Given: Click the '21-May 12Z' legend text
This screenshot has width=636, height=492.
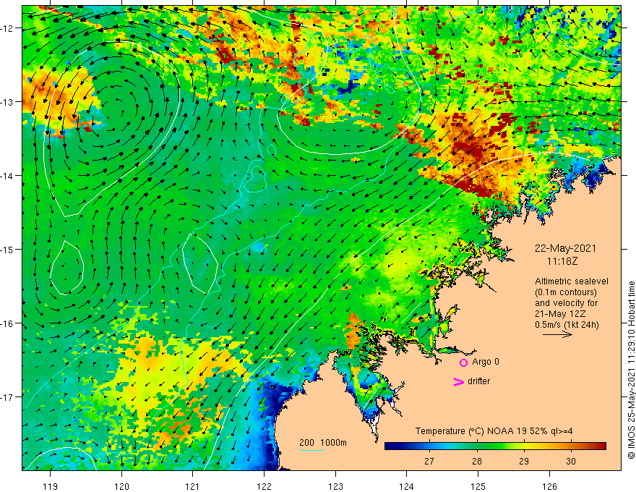Looking at the screenshot, I should click(559, 314).
